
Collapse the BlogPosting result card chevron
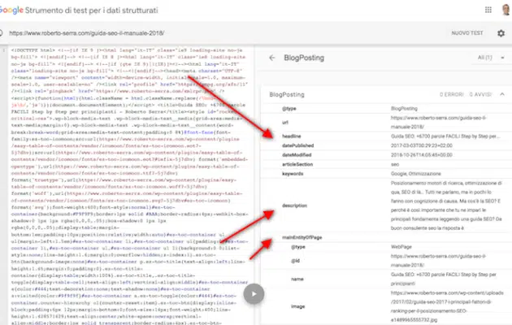click(x=502, y=94)
